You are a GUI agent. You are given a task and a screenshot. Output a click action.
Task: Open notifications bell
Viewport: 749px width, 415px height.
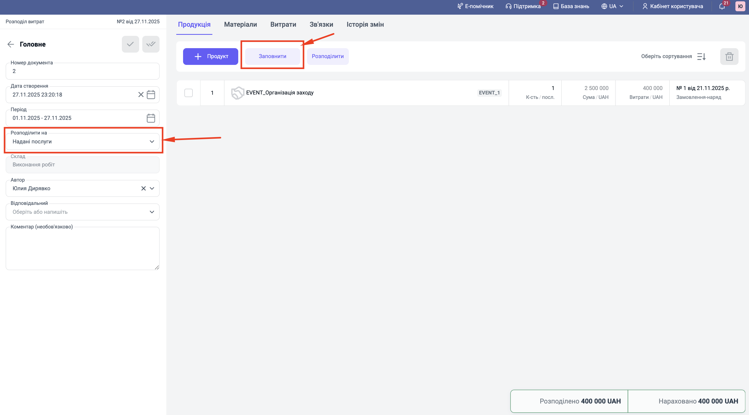click(x=722, y=6)
